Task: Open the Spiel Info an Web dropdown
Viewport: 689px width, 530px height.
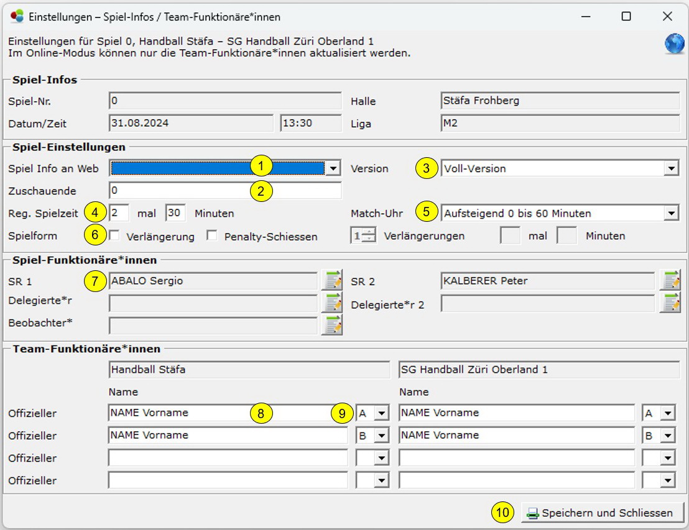Action: pos(334,168)
